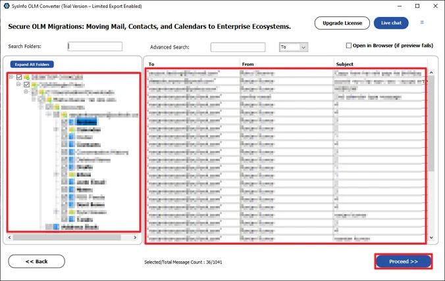Click the SysInfo app icon in title bar
This screenshot has width=445, height=281.
(7, 6)
